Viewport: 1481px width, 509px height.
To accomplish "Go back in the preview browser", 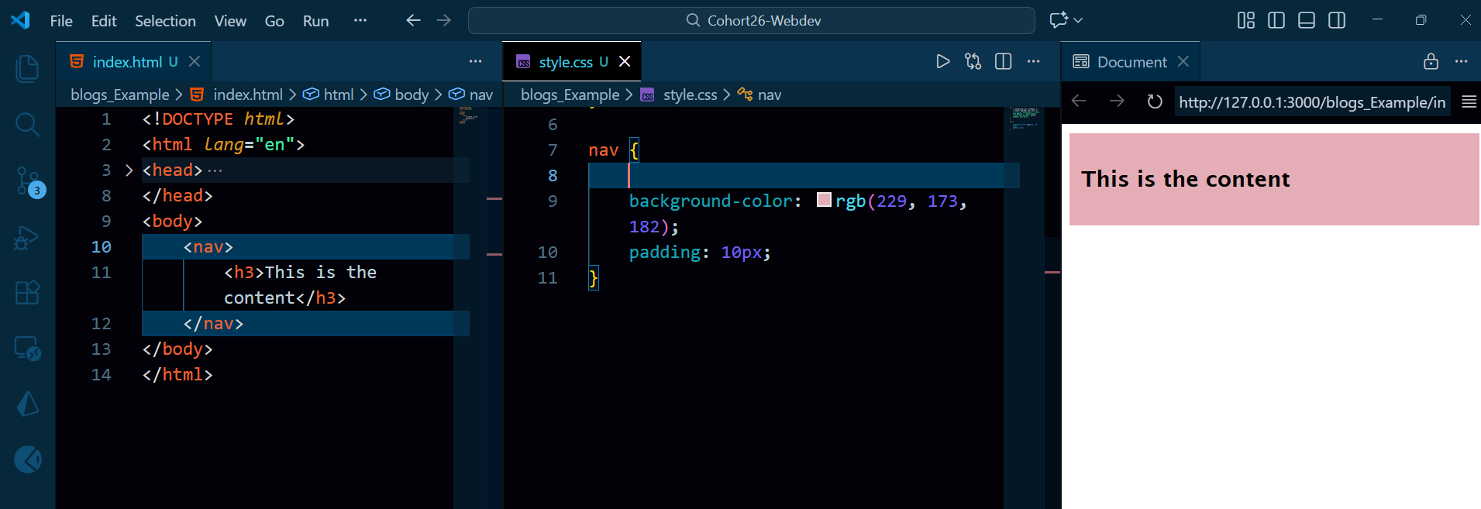I will coord(1079,101).
